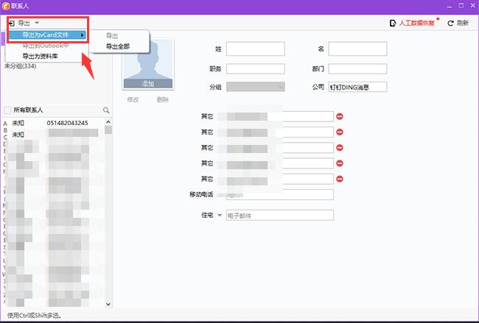Focus the 电子邮件 email field
Viewport: 479px width, 323px height.
[x=280, y=216]
